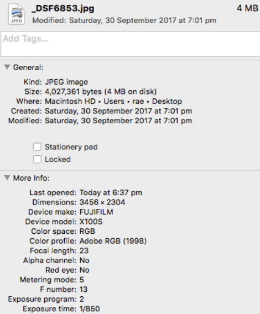Click the JPEG file icon thumbnail

pos(17,15)
